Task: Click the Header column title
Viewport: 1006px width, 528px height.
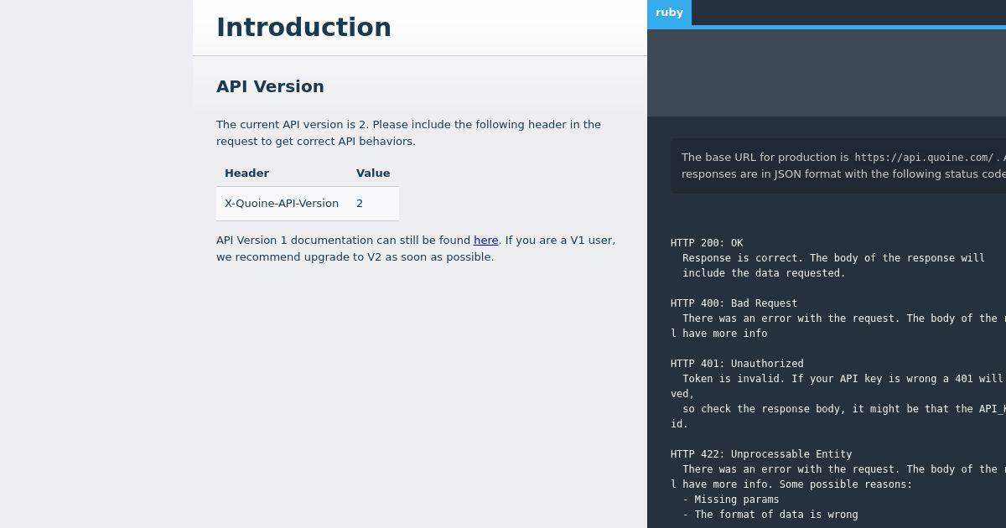Action: pos(246,173)
